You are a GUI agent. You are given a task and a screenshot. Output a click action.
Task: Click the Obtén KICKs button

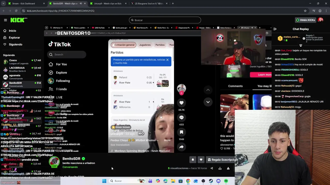306,20
